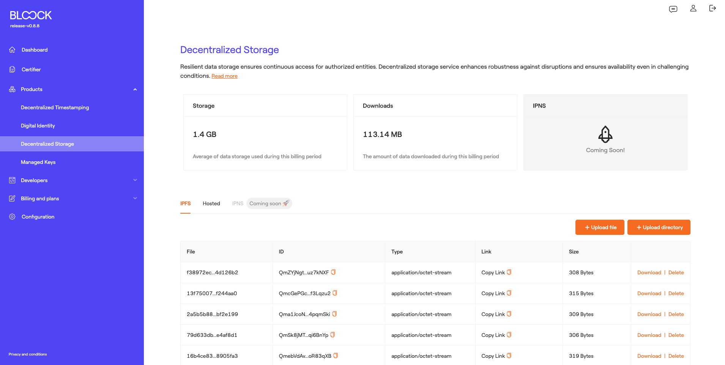Click the Developers code icon
Image resolution: width=725 pixels, height=365 pixels.
pos(12,180)
